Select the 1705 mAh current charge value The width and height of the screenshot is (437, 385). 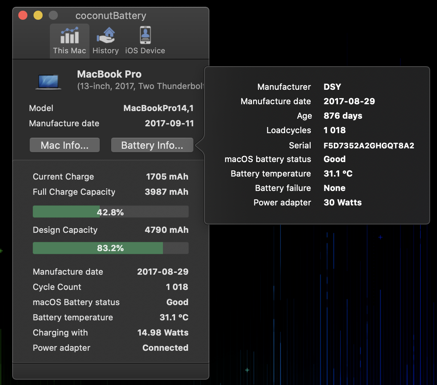[x=167, y=177]
